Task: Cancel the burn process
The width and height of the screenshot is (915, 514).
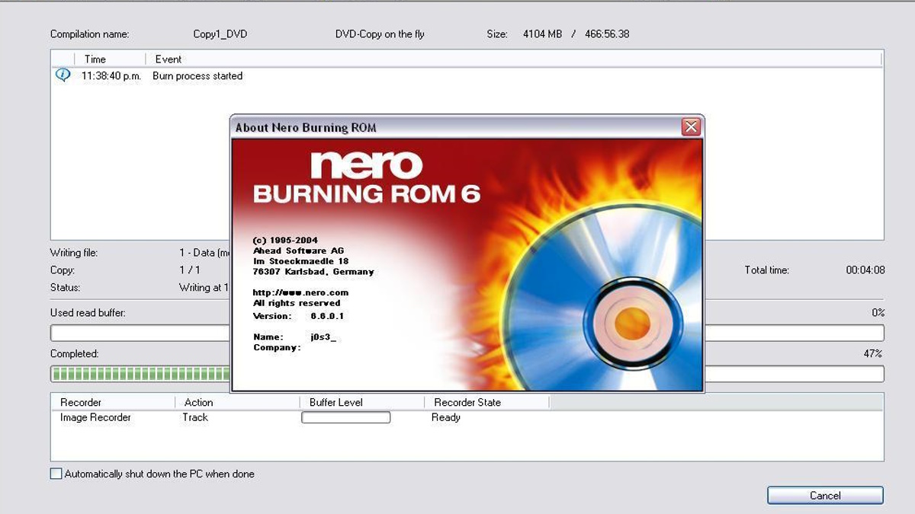Action: tap(825, 496)
